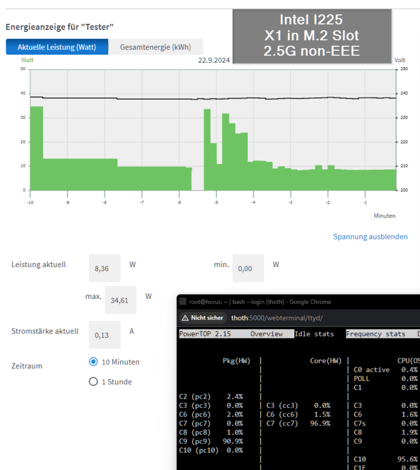The height and width of the screenshot is (470, 420).
Task: Click the POLL 0.0% line
Action: coord(386,379)
